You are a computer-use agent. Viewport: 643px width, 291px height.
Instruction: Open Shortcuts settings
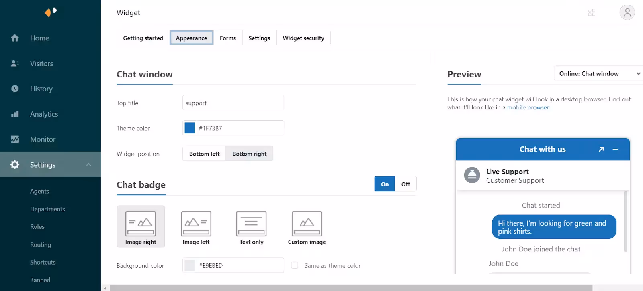tap(43, 262)
